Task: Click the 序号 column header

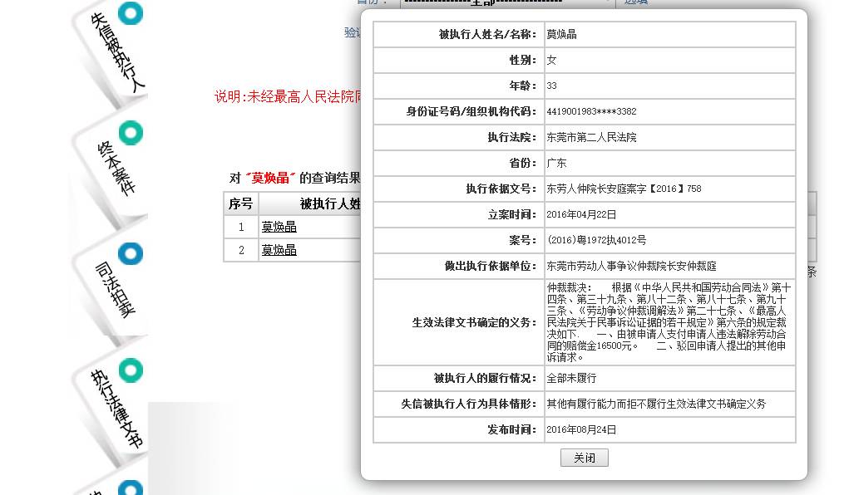Action: [240, 203]
